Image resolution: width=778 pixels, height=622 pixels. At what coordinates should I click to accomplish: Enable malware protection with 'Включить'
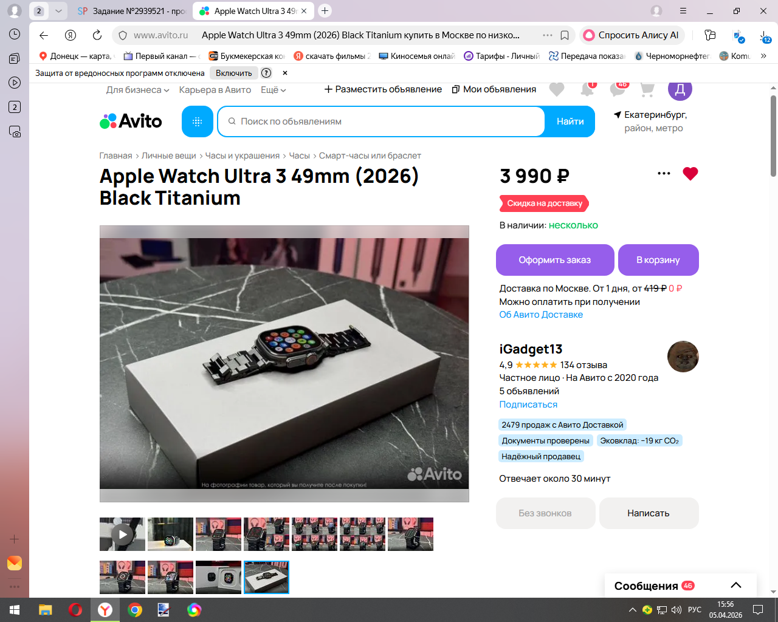tap(233, 73)
